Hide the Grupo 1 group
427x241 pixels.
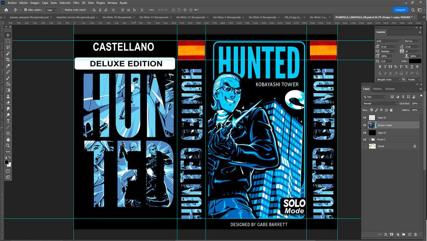[x=365, y=139]
